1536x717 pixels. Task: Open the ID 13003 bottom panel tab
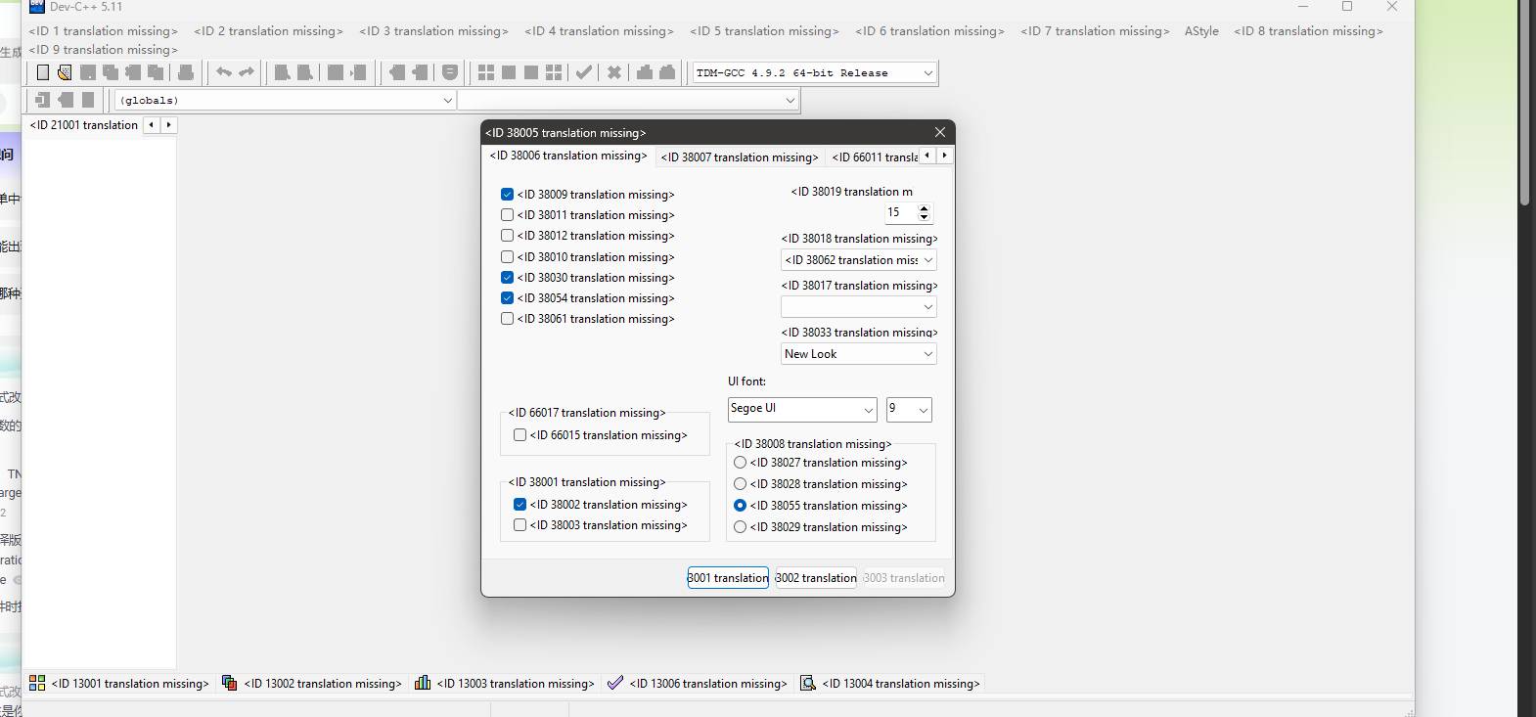tap(505, 684)
